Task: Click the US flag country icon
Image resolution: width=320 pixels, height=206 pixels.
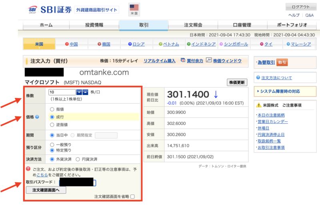Action: (134, 9)
